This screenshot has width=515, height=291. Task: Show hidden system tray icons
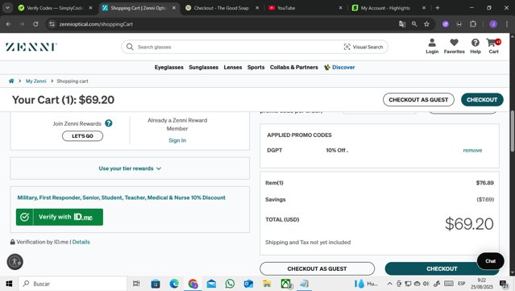click(389, 284)
